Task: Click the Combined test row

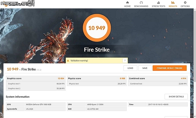Action: [158, 84]
